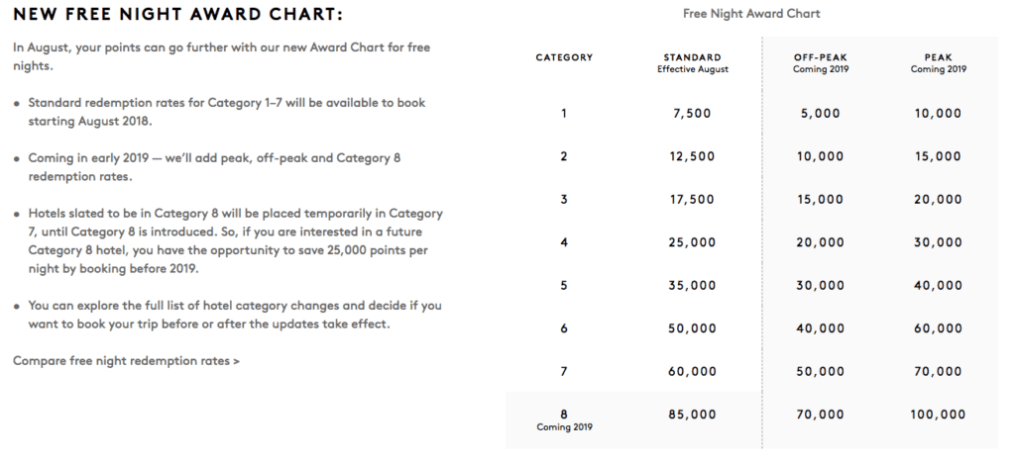Image resolution: width=1015 pixels, height=464 pixels.
Task: Click the Category 2 standard rate 12,500
Action: [690, 156]
